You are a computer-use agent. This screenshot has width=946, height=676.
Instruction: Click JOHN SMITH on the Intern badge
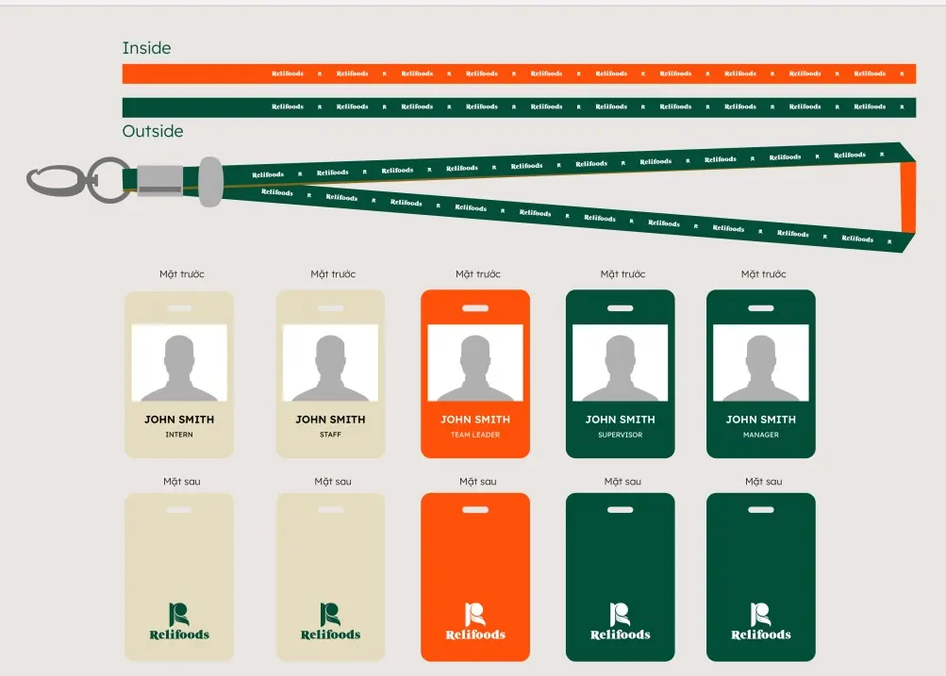(x=179, y=420)
